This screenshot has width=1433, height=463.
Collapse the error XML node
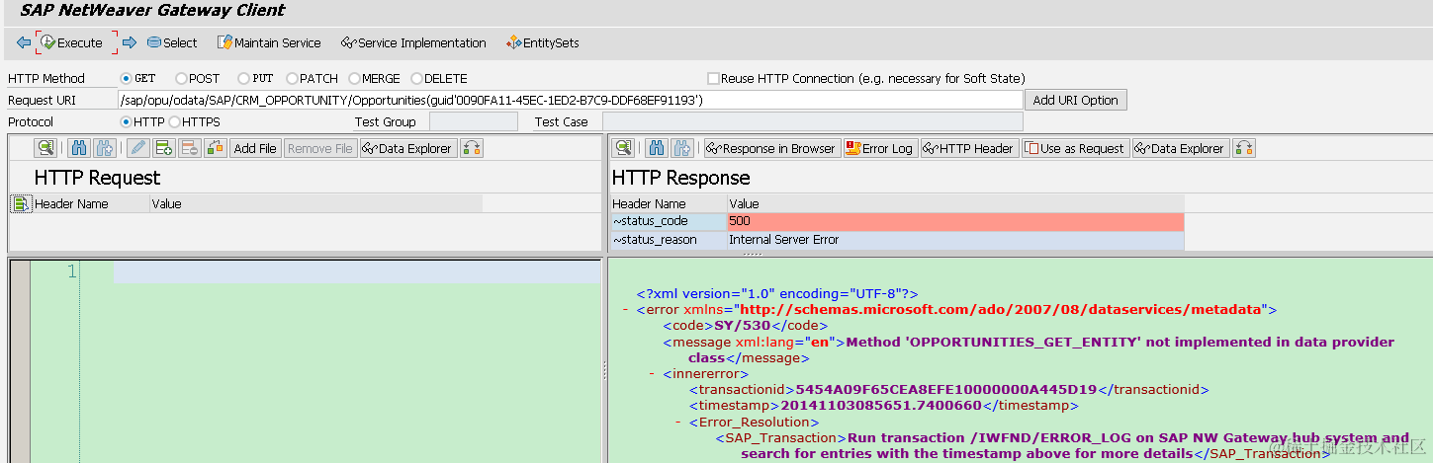[x=626, y=309]
